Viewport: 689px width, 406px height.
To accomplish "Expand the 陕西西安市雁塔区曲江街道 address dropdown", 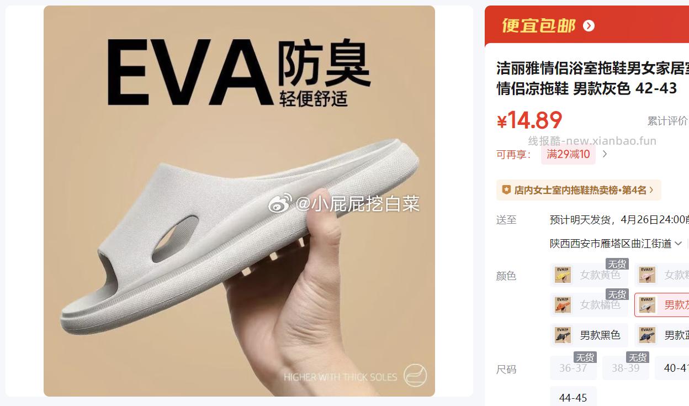I will coord(679,244).
